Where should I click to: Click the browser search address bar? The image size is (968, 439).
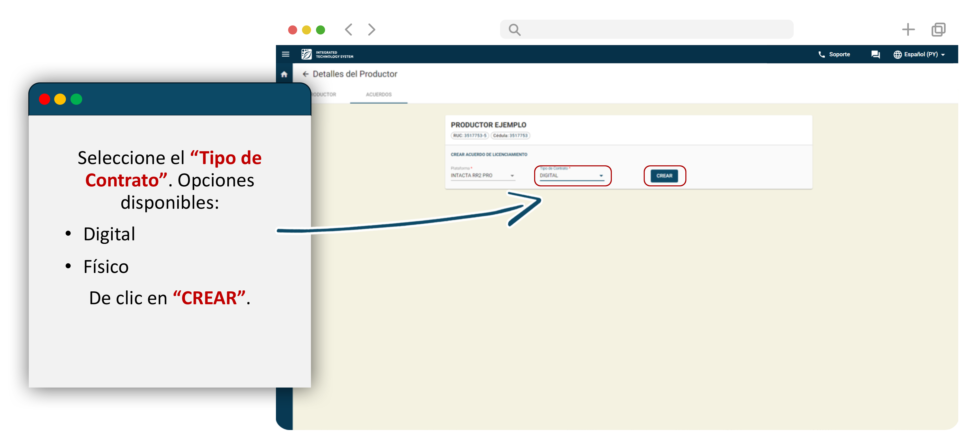(x=646, y=30)
